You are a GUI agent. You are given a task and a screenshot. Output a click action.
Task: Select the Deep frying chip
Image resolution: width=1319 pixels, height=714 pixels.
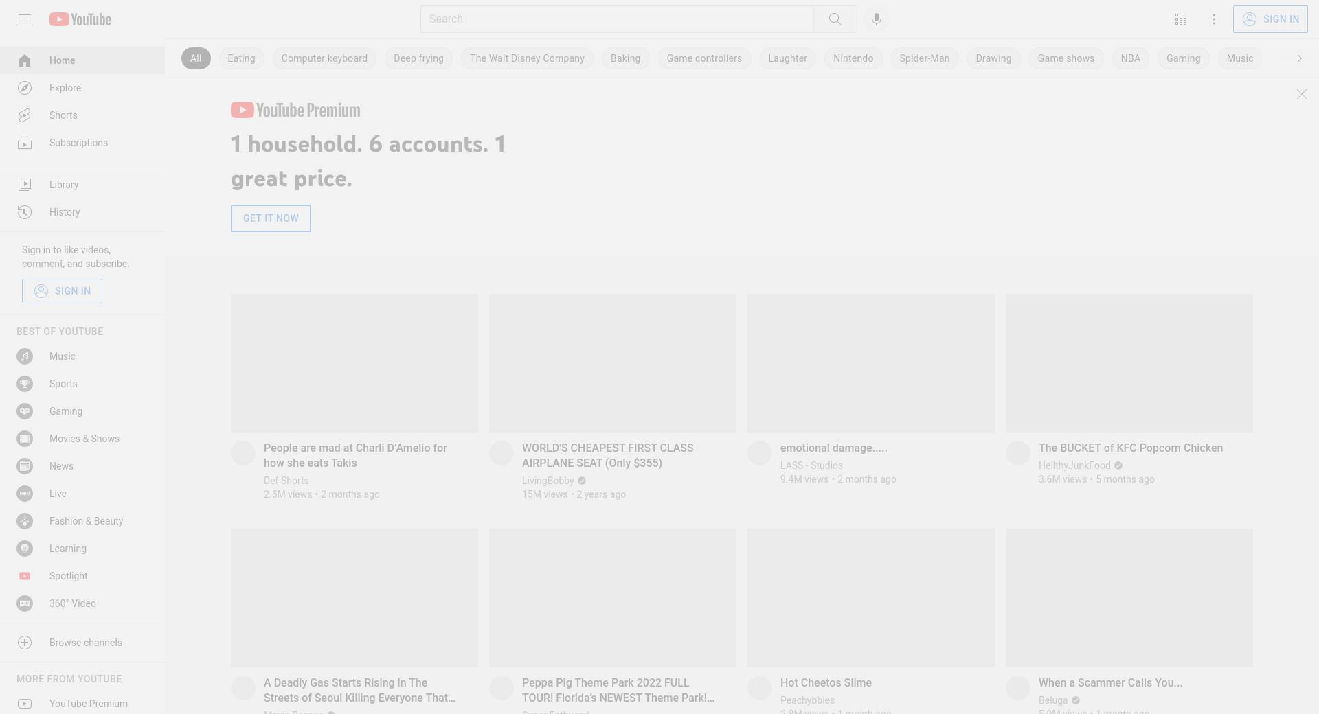(418, 58)
